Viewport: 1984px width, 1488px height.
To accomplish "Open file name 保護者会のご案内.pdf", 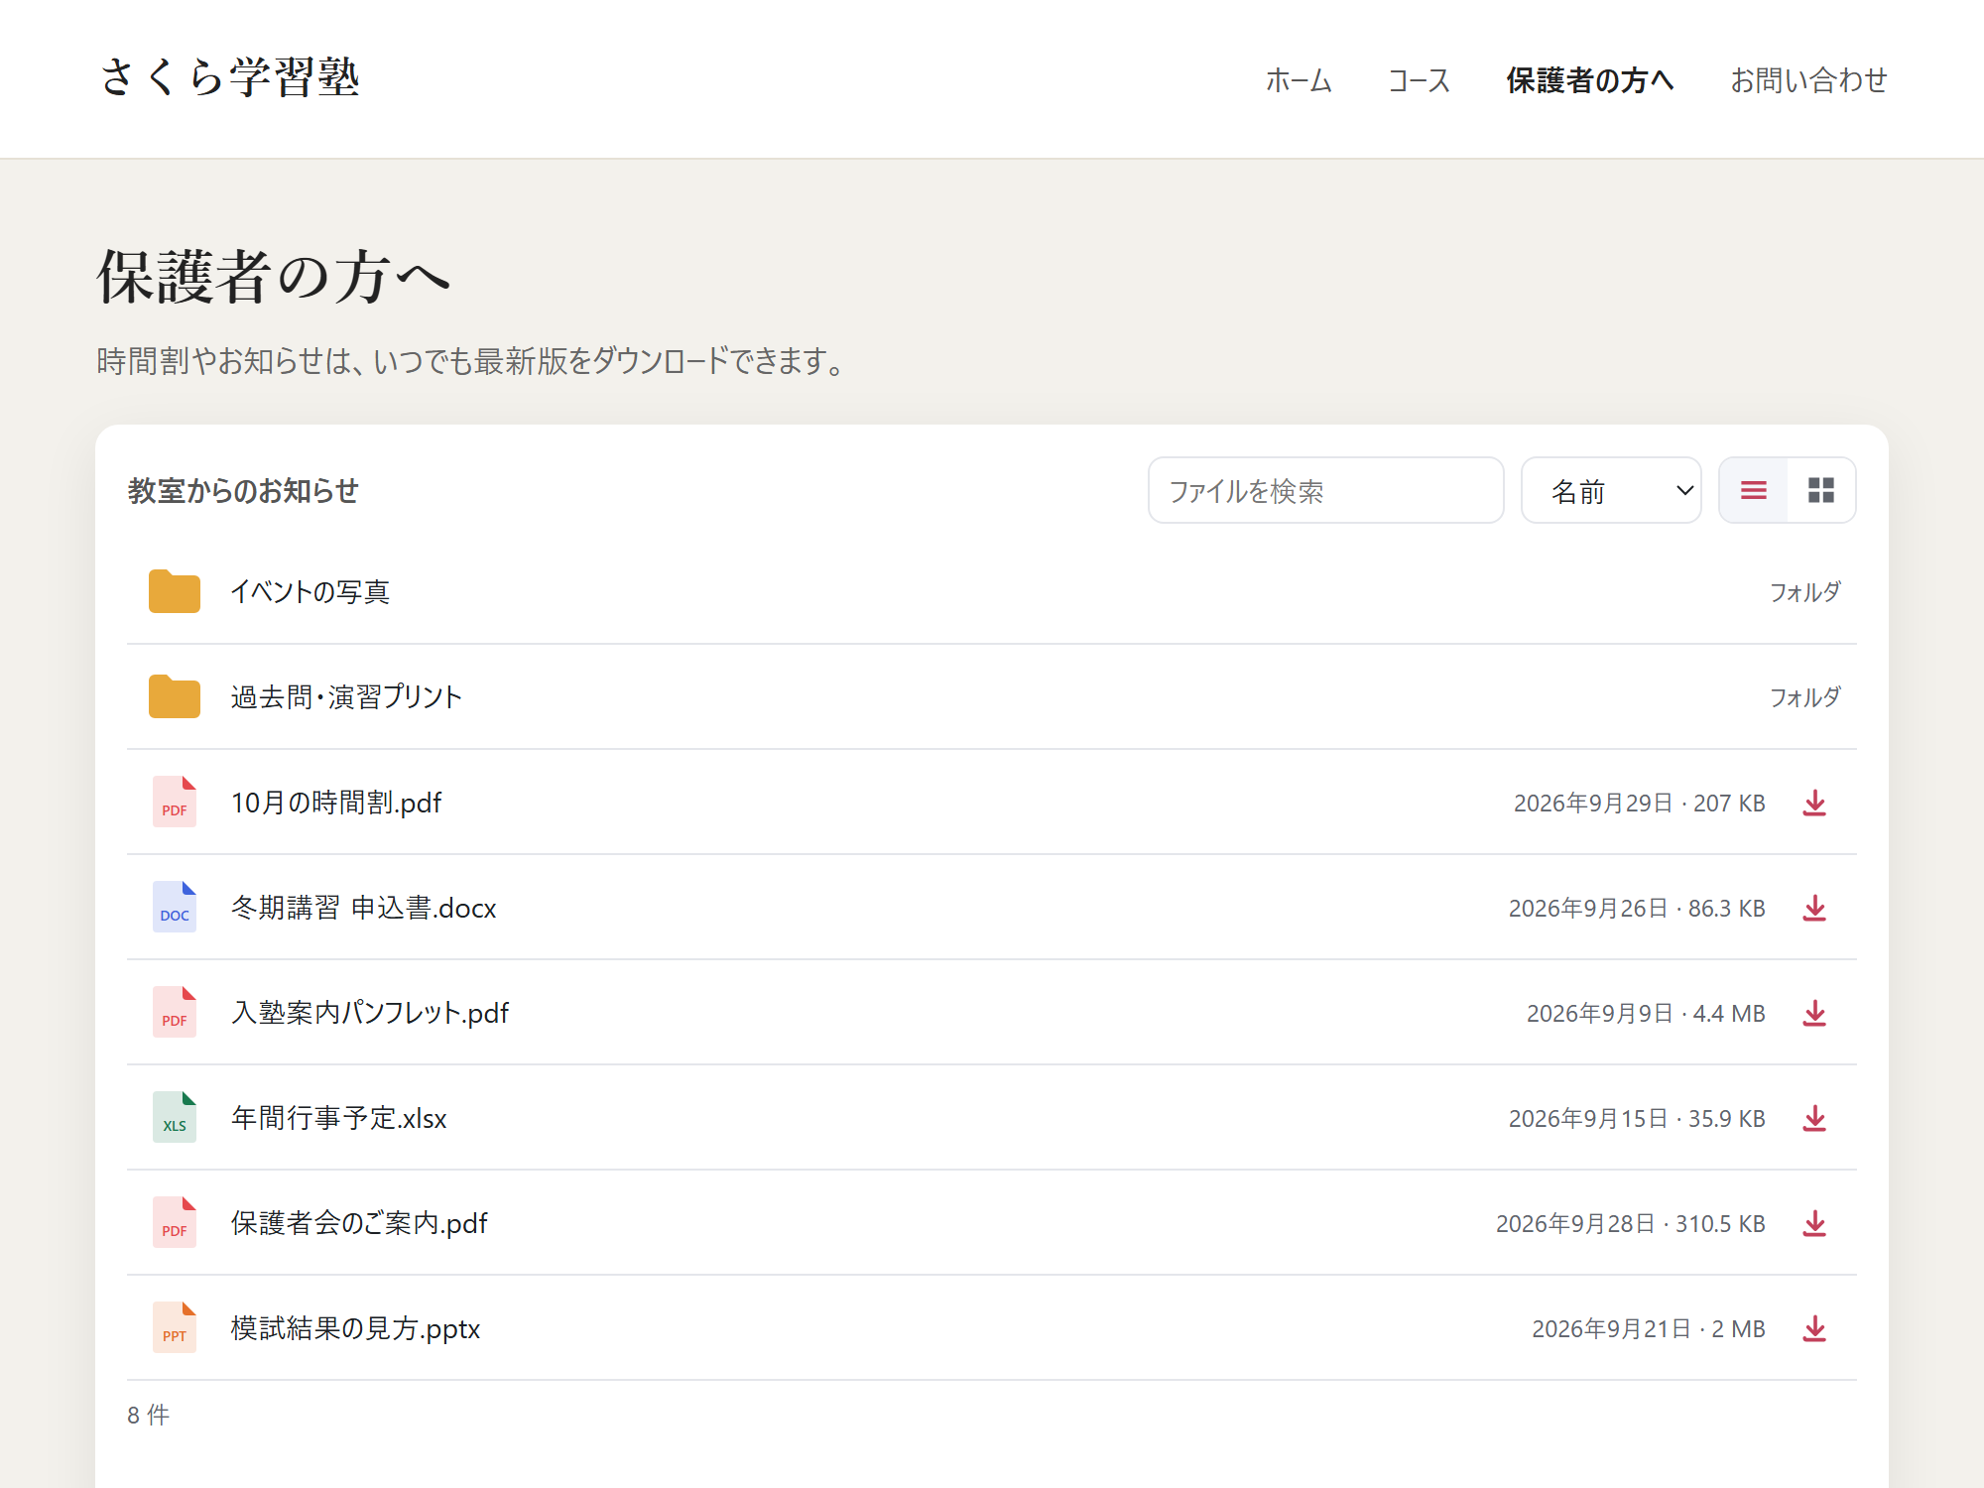I will point(359,1223).
